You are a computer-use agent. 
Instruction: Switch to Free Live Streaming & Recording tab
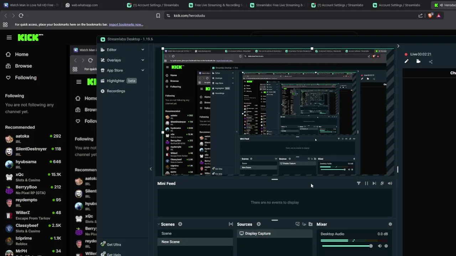tap(216, 5)
